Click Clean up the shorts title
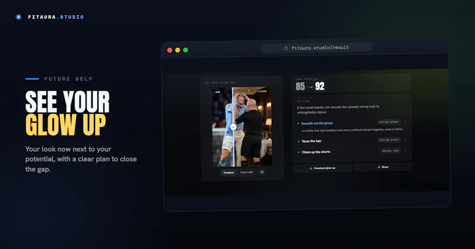The image size is (475, 249). tap(316, 152)
